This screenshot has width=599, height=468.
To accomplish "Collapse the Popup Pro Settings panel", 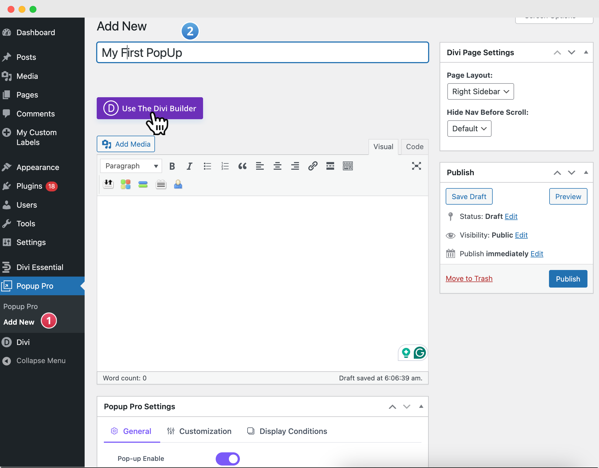I will (421, 406).
